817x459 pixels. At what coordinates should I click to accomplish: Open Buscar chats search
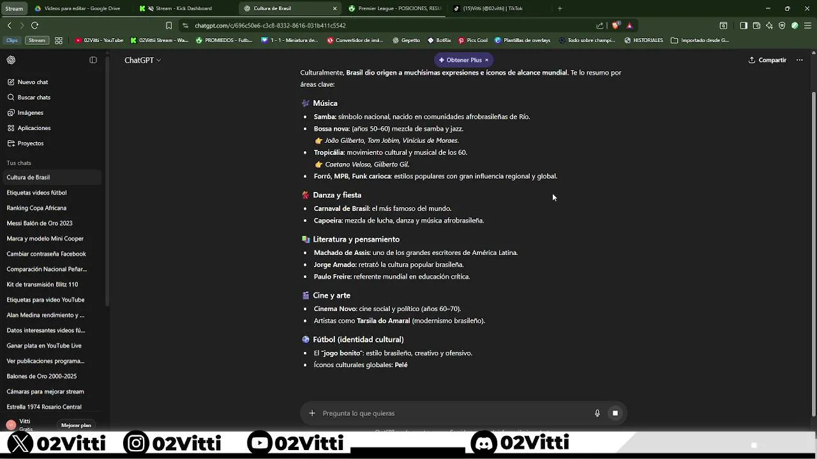(51, 98)
